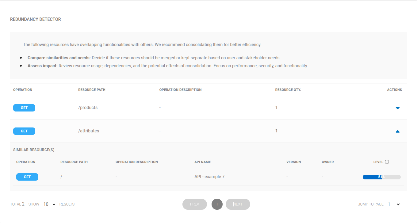Open the JUMP TO PAGE dropdown
This screenshot has width=417, height=223.
point(393,204)
